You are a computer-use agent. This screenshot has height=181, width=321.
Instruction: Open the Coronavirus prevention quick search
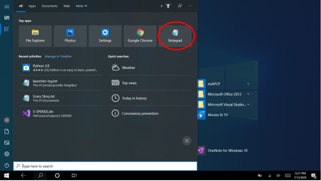point(150,114)
